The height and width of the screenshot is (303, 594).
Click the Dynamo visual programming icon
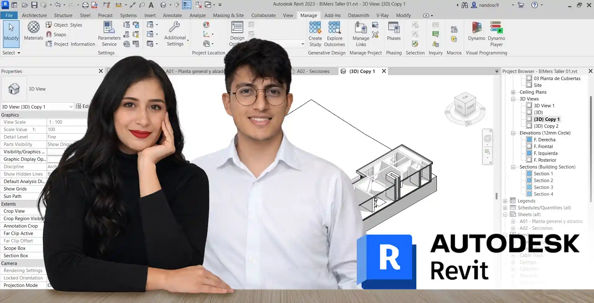476,31
